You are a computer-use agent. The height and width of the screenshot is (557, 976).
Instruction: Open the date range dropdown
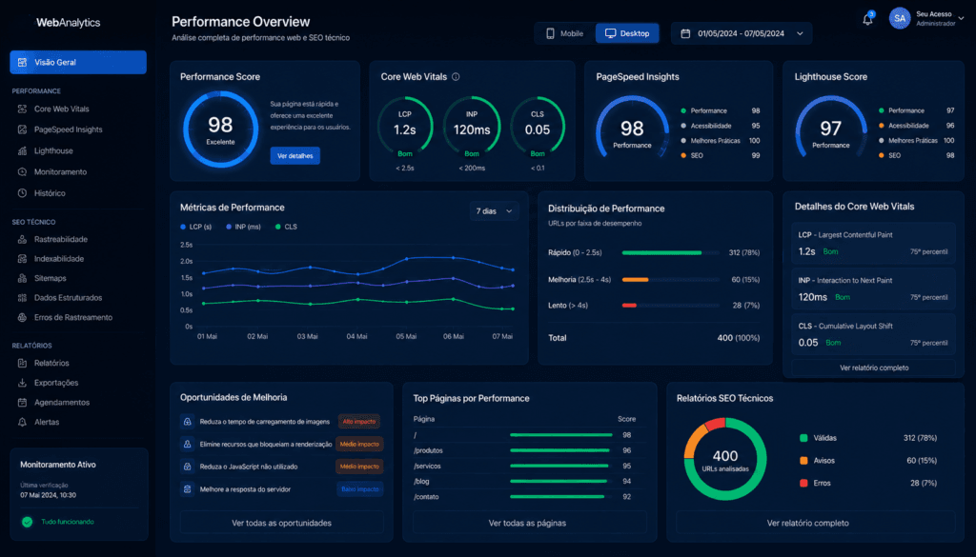click(742, 33)
